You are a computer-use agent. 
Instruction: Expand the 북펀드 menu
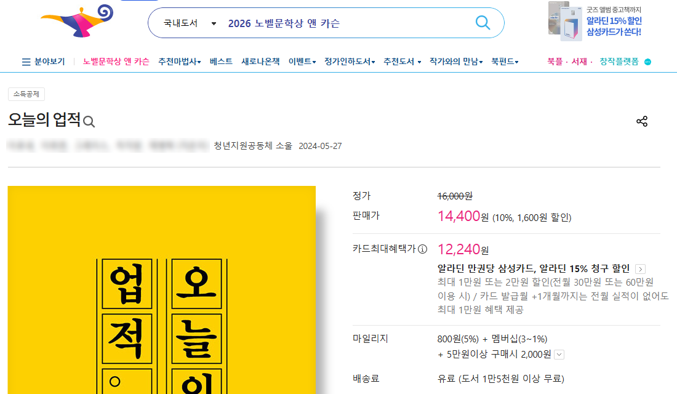pos(505,62)
